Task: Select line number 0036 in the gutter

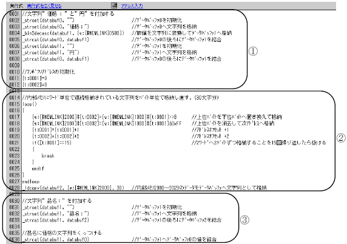Action: coord(15,239)
